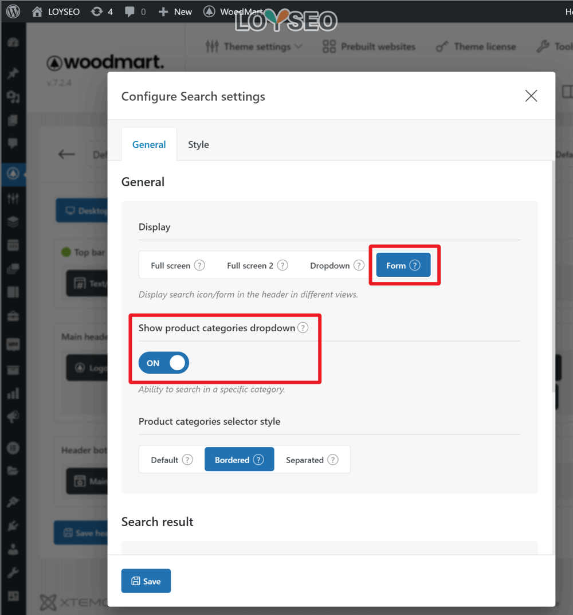Switch to the Style tab
The width and height of the screenshot is (573, 615).
pyautogui.click(x=198, y=144)
